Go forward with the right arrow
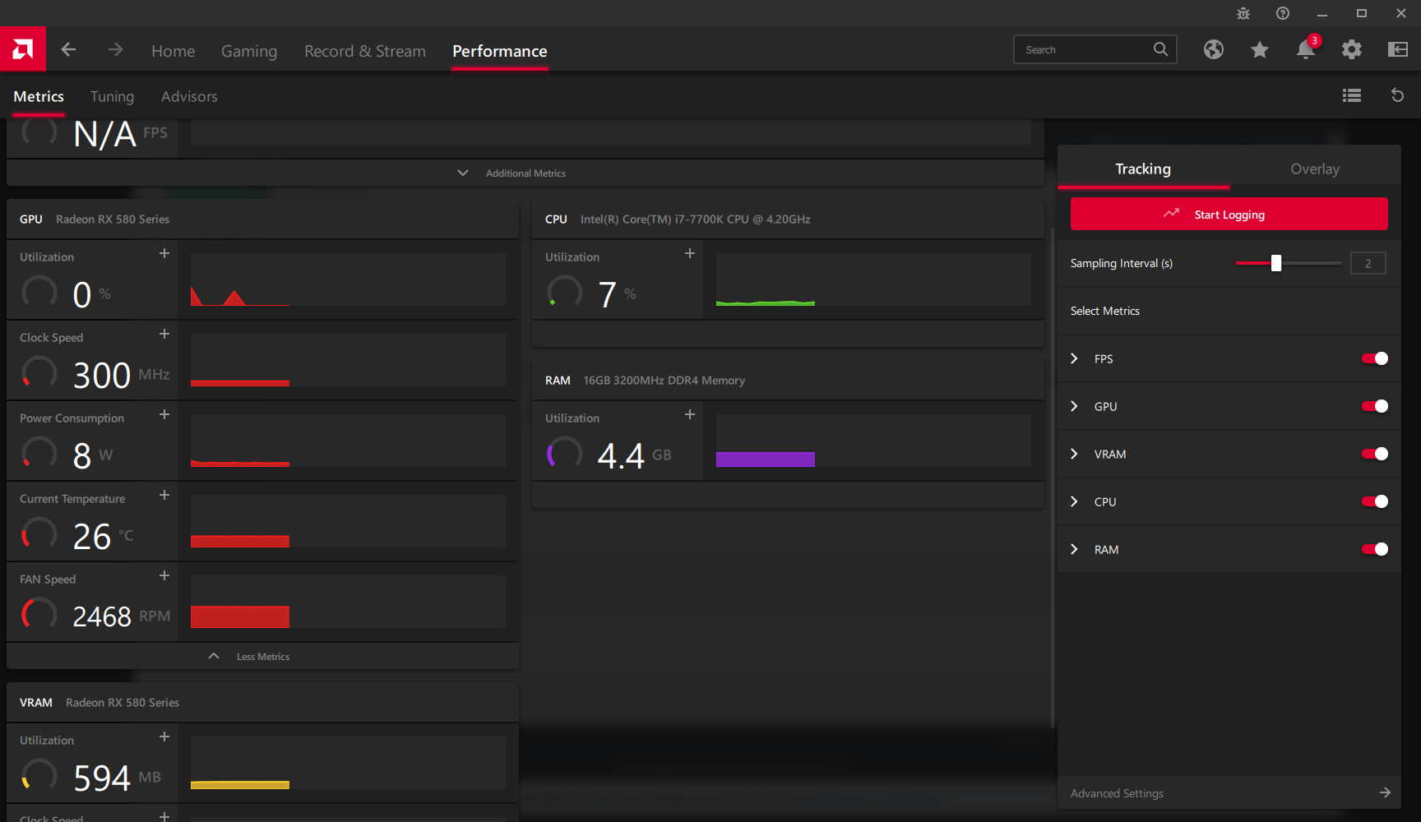The image size is (1421, 822). click(115, 50)
